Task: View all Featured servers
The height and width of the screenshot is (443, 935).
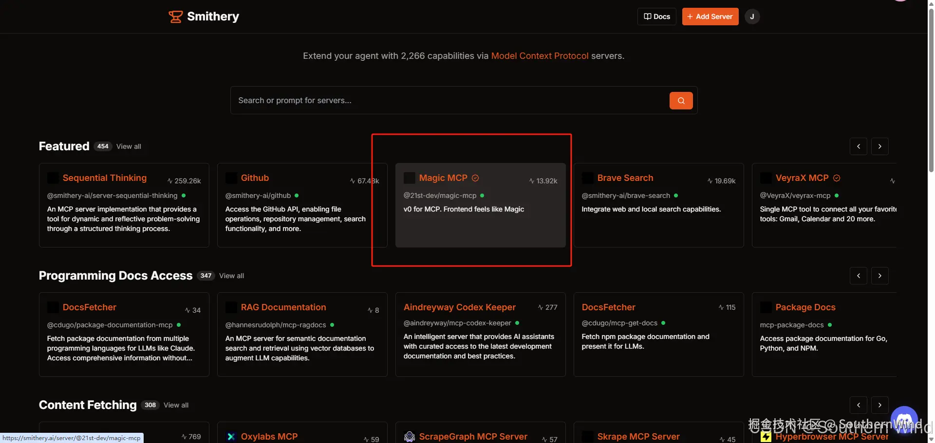Action: point(129,146)
